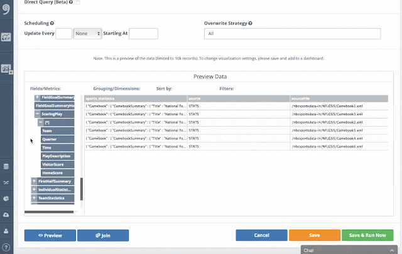Click the Cancel button
Viewport: 402px width, 254px height.
[x=261, y=235]
